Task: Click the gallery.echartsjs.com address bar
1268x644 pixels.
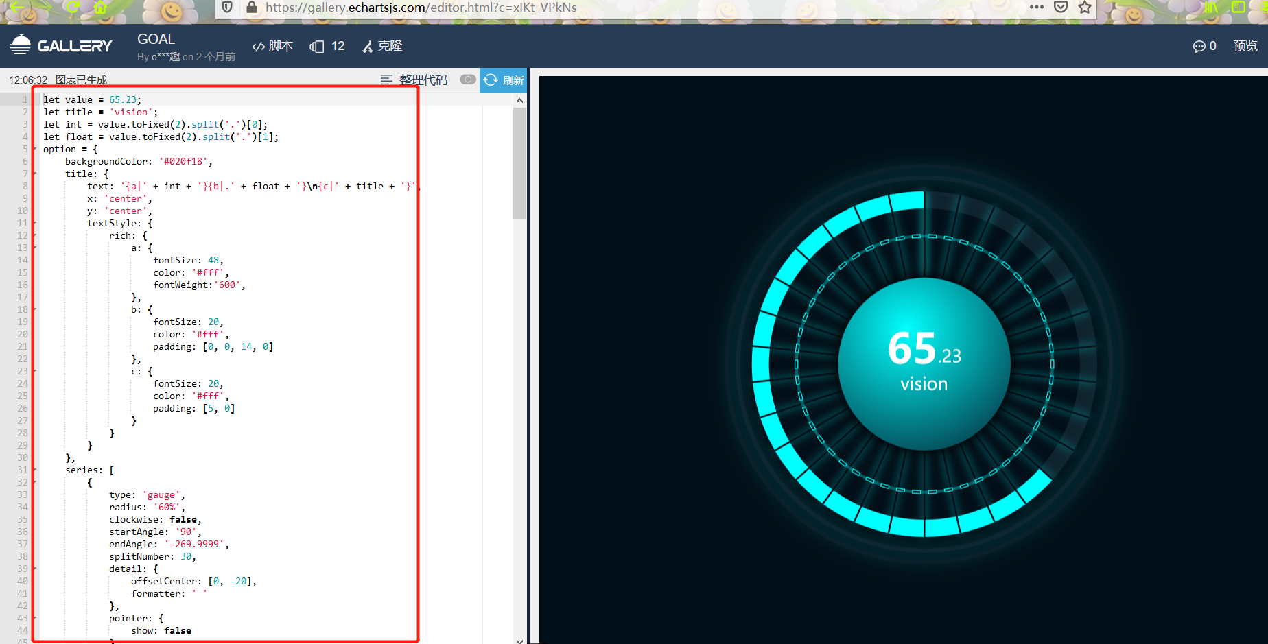Action: (x=421, y=8)
